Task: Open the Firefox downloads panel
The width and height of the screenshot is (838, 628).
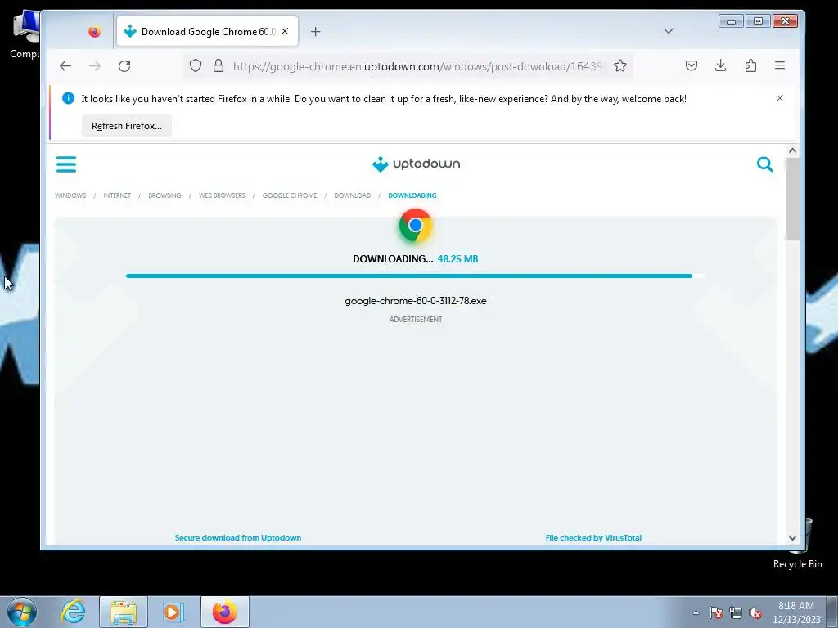Action: point(720,65)
